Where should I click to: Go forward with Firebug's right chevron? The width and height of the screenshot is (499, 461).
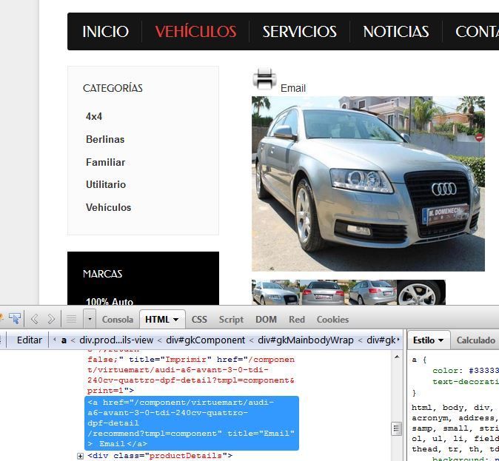click(51, 319)
